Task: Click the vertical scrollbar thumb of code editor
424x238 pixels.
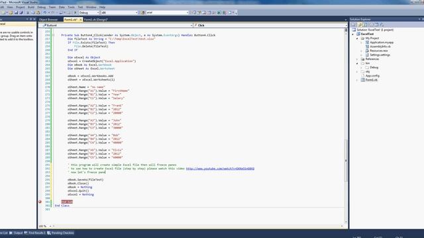Action: point(346,161)
